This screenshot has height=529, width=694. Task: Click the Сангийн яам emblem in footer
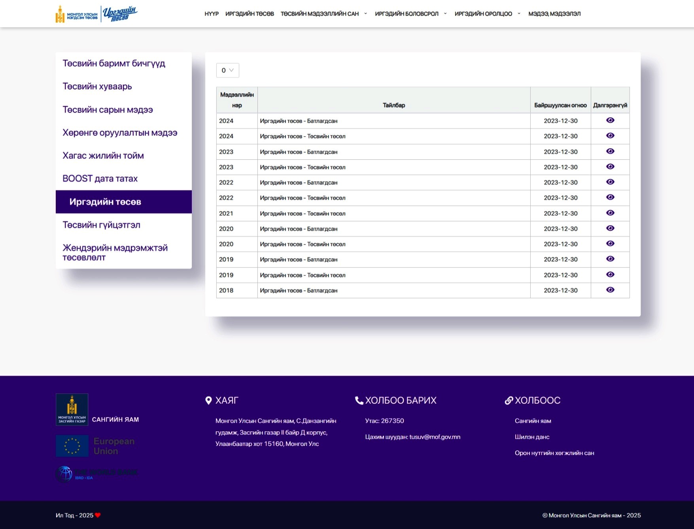tap(72, 409)
